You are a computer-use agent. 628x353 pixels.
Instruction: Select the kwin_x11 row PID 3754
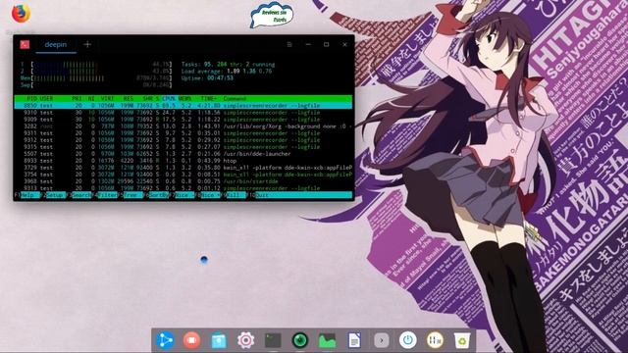coord(183,175)
